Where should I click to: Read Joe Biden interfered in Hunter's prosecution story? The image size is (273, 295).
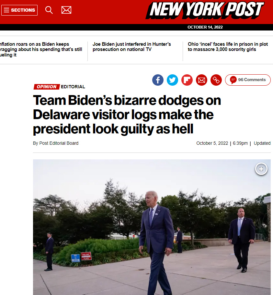click(x=131, y=47)
